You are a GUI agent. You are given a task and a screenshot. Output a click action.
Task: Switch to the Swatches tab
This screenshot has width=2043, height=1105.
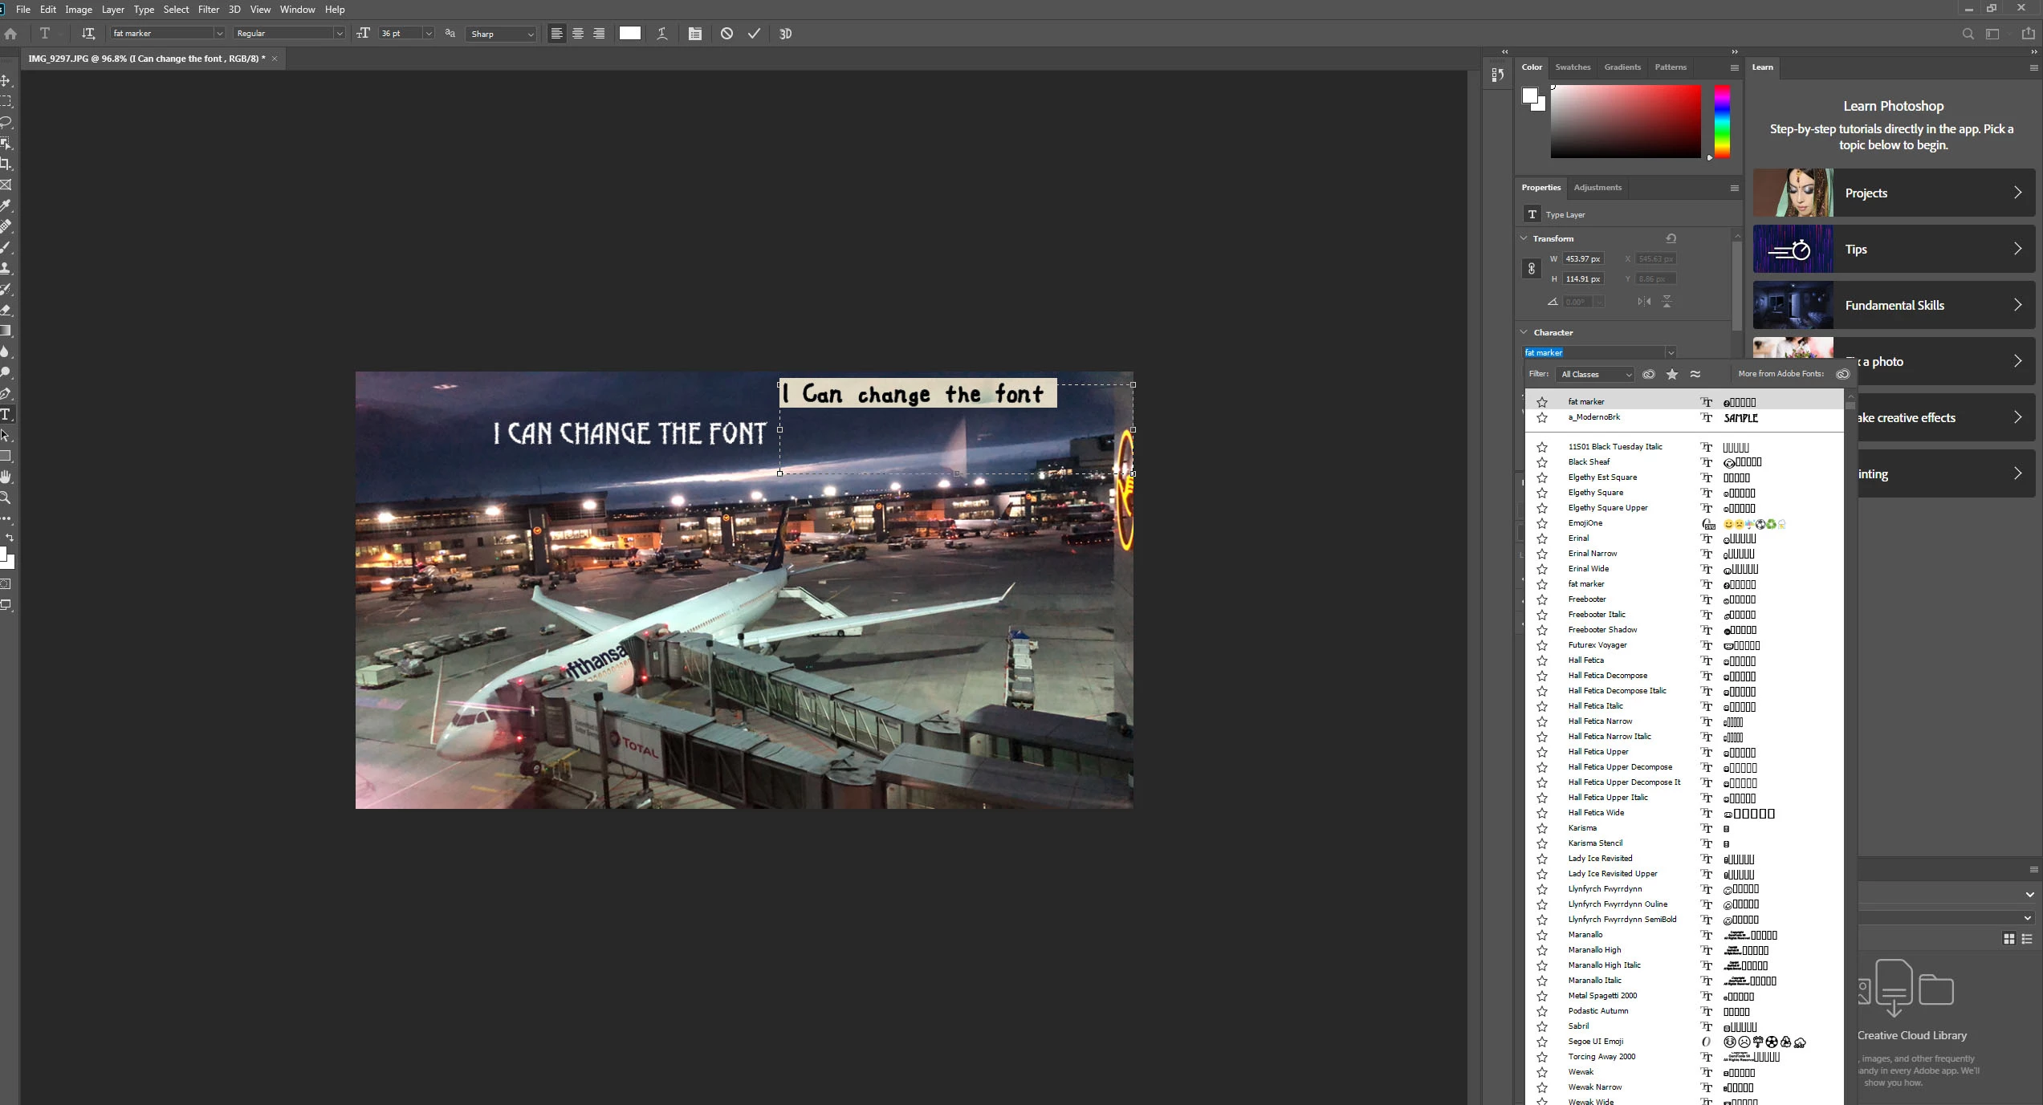click(x=1572, y=67)
